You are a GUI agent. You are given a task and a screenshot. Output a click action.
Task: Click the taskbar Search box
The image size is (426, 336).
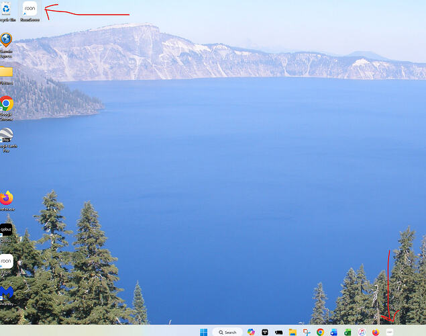(227, 332)
